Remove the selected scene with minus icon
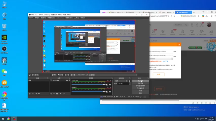Viewport: 216px width, 121px height. [33, 94]
